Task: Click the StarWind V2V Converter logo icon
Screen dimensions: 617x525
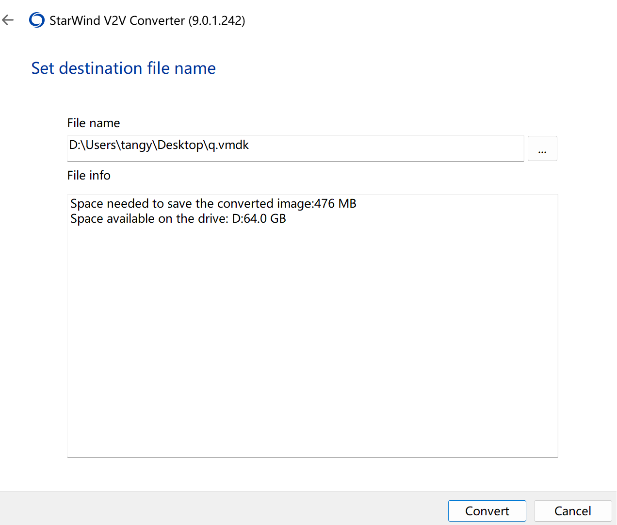Action: (37, 20)
